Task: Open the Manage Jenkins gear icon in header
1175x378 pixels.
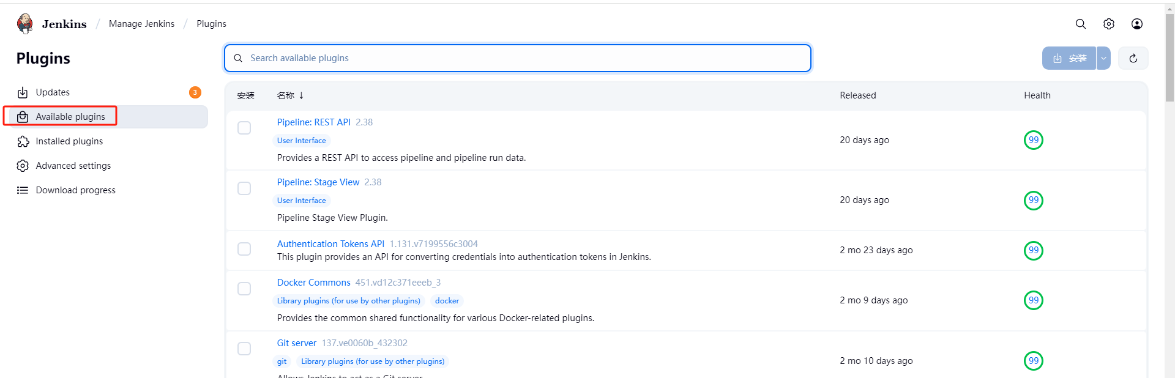Action: pyautogui.click(x=1109, y=24)
